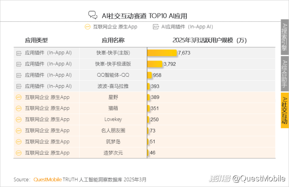
Task: Switch to the AI综合助手 side tab
Action: [284, 74]
